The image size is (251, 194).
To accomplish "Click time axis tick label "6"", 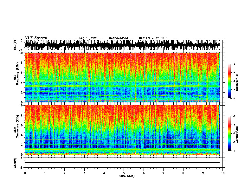I will click(x=144, y=173).
